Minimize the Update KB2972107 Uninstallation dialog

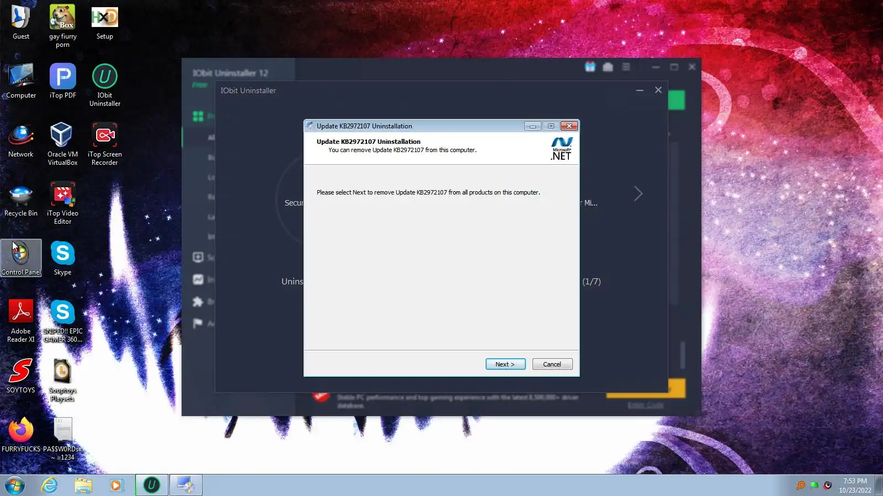pyautogui.click(x=533, y=126)
